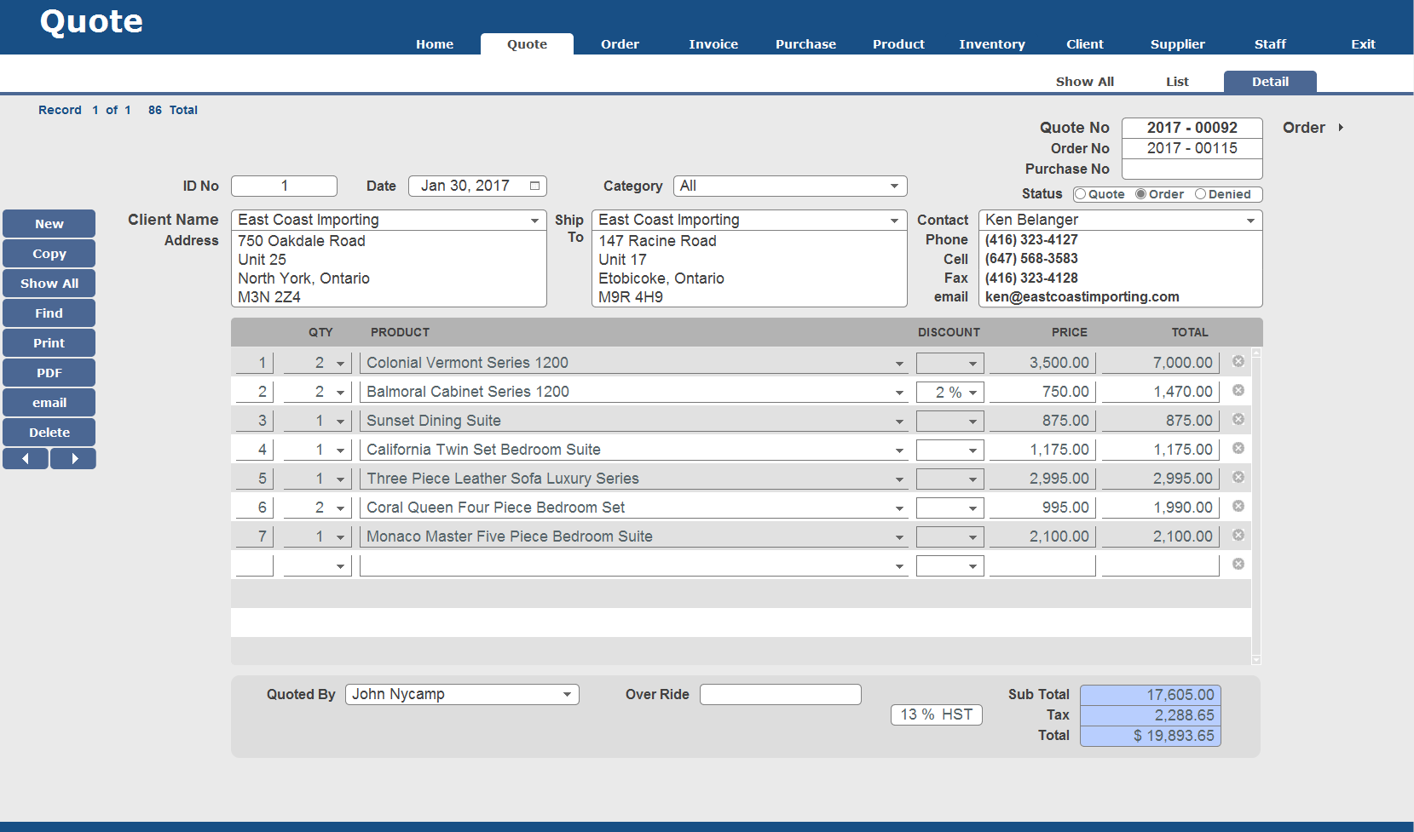The width and height of the screenshot is (1414, 832).
Task: Click delete icon for Sunset Dining Suite
Action: (1238, 420)
